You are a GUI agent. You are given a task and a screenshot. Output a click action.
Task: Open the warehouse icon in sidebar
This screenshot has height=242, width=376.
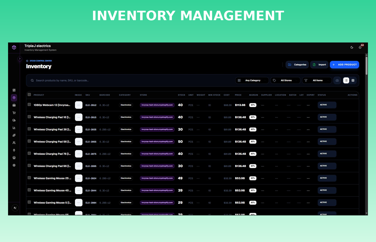14,105
